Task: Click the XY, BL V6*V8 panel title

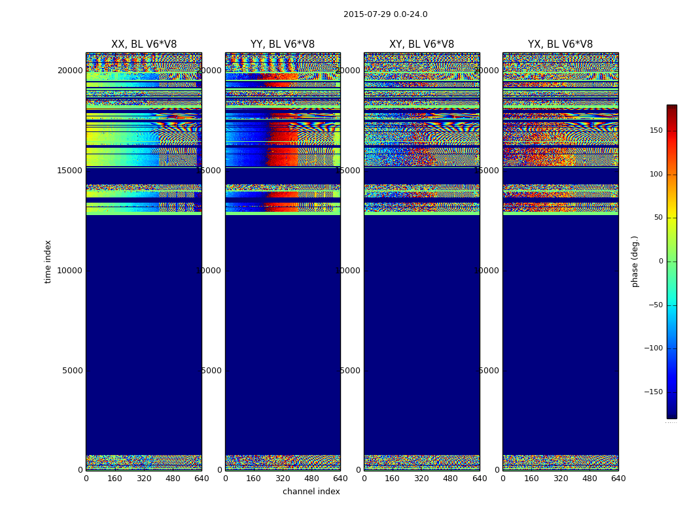Action: click(421, 44)
